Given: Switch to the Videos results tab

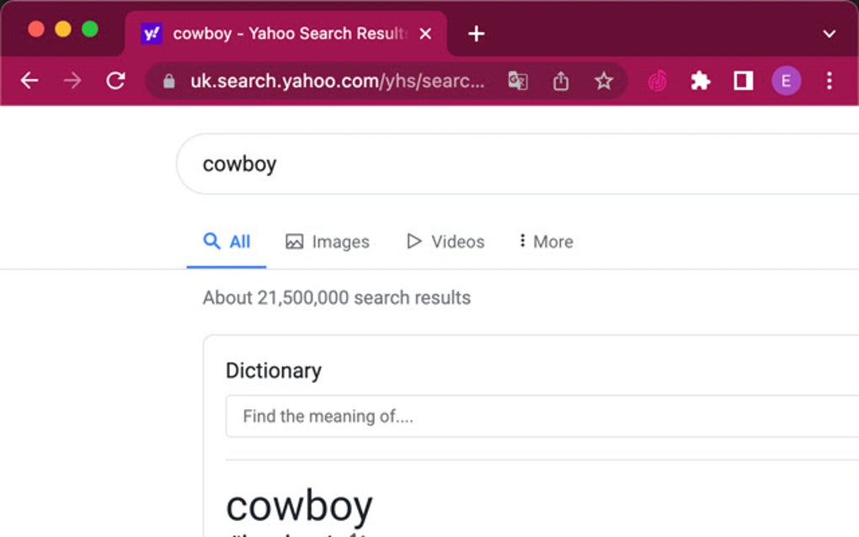Looking at the screenshot, I should coord(446,242).
